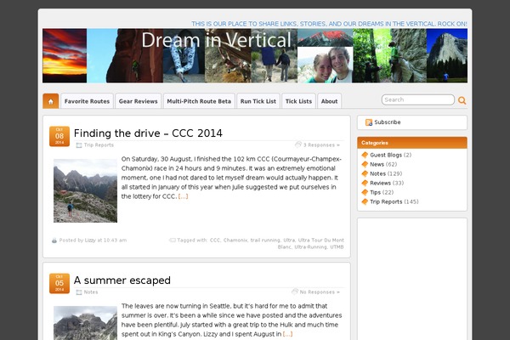Open the Ultra-Running tag link
This screenshot has width=510, height=340.
pos(310,247)
